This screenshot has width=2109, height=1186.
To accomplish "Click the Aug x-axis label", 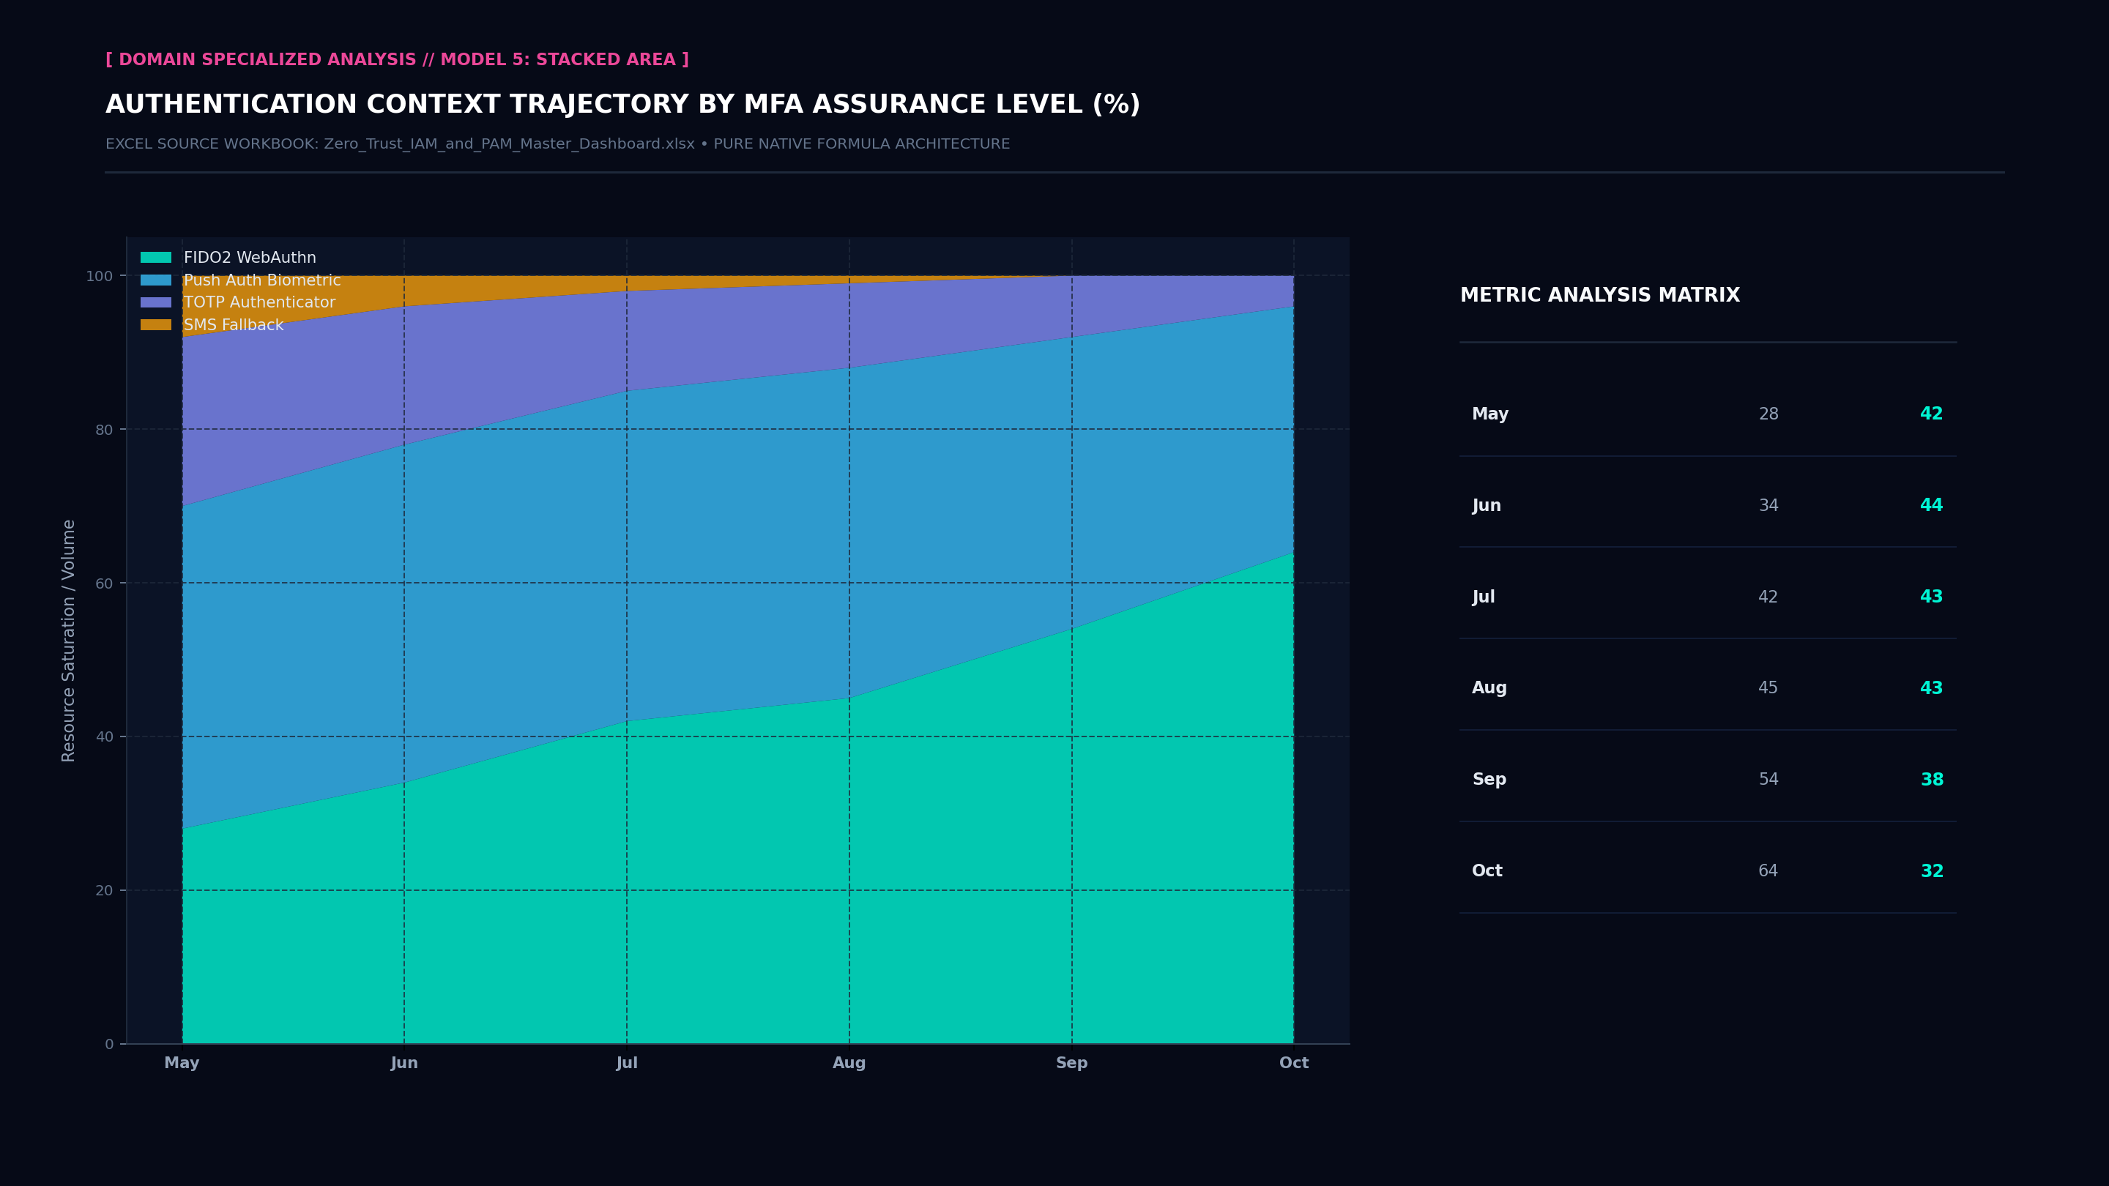I will 849,1062.
